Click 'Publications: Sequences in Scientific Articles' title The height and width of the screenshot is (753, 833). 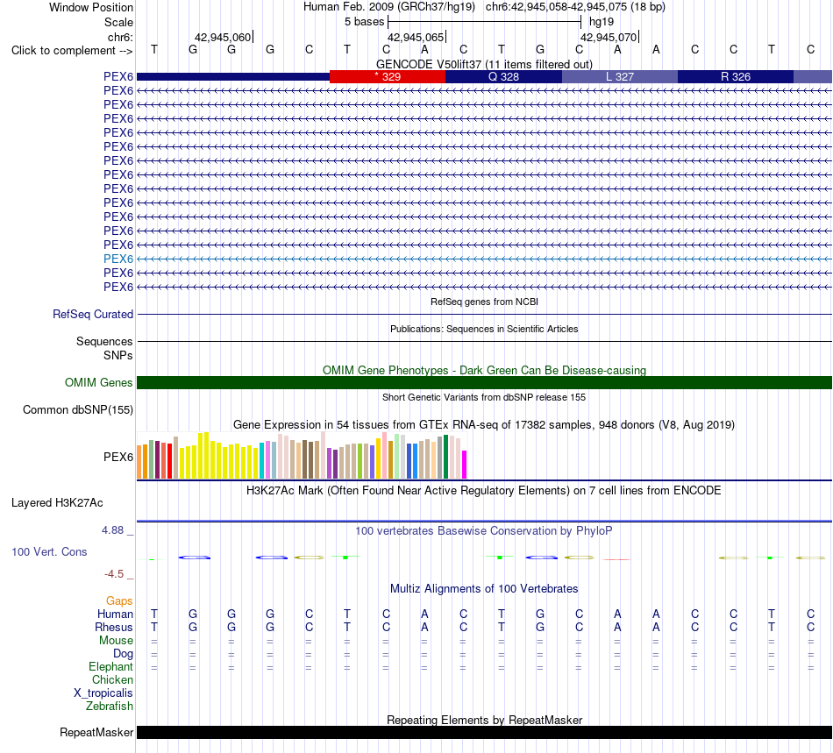[484, 329]
